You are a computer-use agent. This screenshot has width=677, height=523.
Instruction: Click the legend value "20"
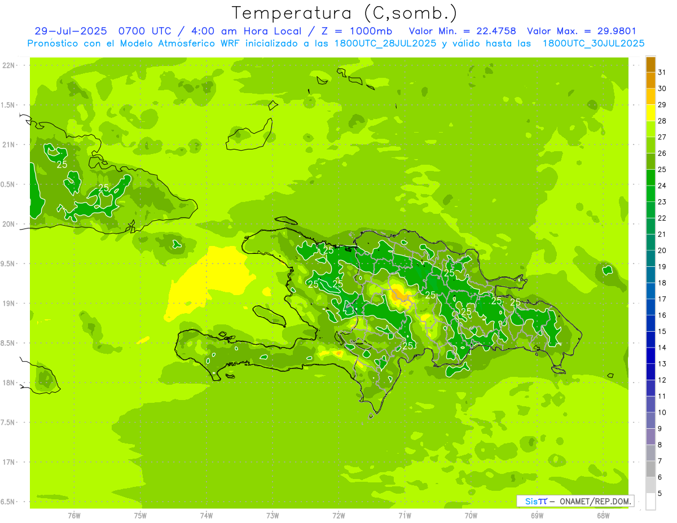click(662, 250)
